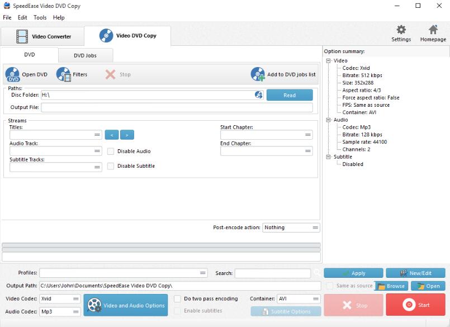Viewport: 450px width, 327px height.
Task: Refresh the Disc Folder with the globe icon
Action: 258,95
